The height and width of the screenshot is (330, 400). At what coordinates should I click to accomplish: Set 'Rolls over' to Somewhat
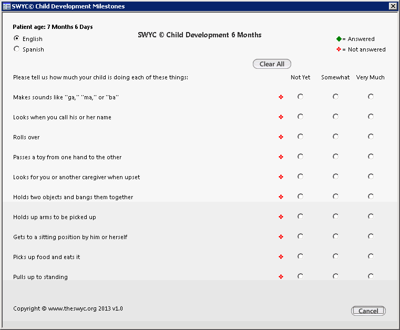click(x=335, y=137)
